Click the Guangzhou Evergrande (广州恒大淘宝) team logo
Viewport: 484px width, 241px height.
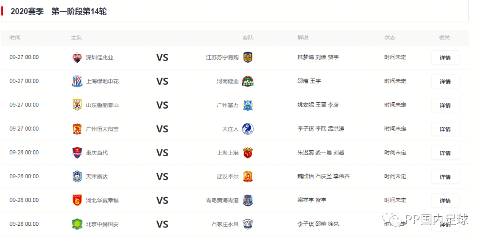coord(77,129)
